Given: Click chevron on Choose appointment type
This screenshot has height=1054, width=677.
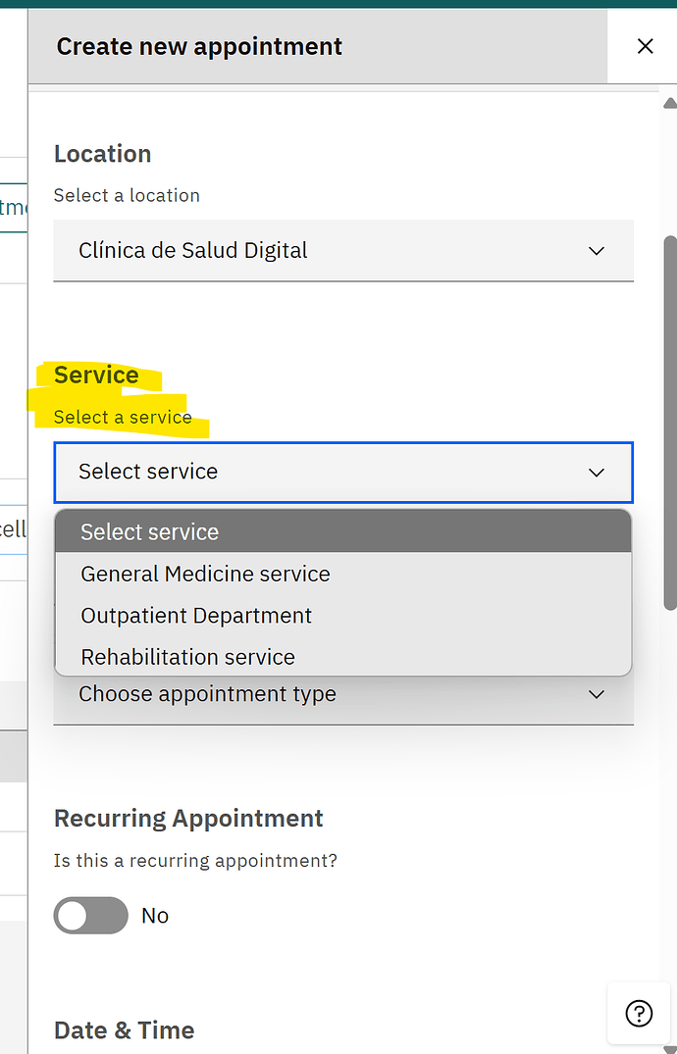Looking at the screenshot, I should [x=597, y=694].
